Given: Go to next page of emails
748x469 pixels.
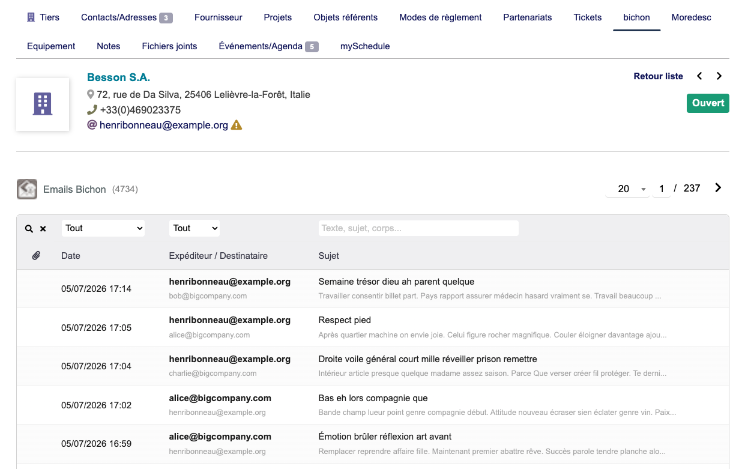Looking at the screenshot, I should (x=718, y=188).
